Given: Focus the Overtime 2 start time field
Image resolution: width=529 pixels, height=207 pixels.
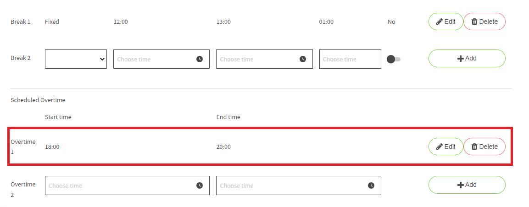Looking at the screenshot, I should point(127,185).
